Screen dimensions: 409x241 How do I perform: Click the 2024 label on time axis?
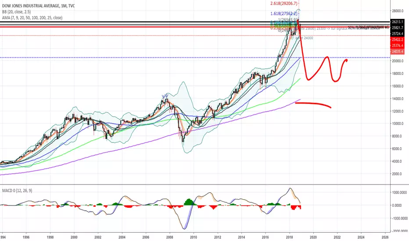click(x=361, y=237)
